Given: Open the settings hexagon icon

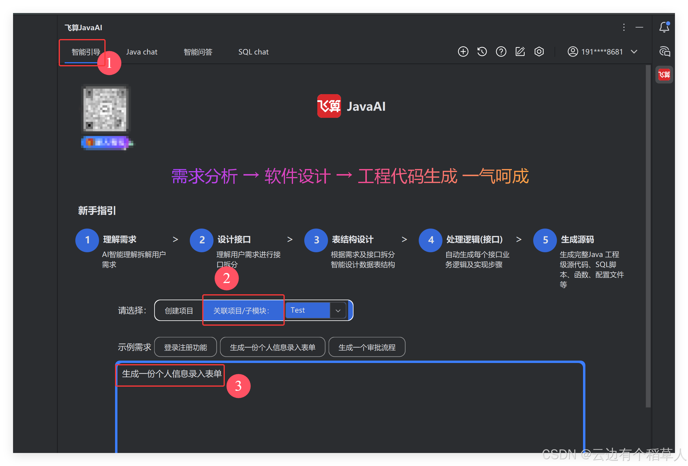Looking at the screenshot, I should coord(539,52).
